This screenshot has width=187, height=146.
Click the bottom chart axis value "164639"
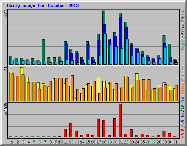tap(5, 109)
